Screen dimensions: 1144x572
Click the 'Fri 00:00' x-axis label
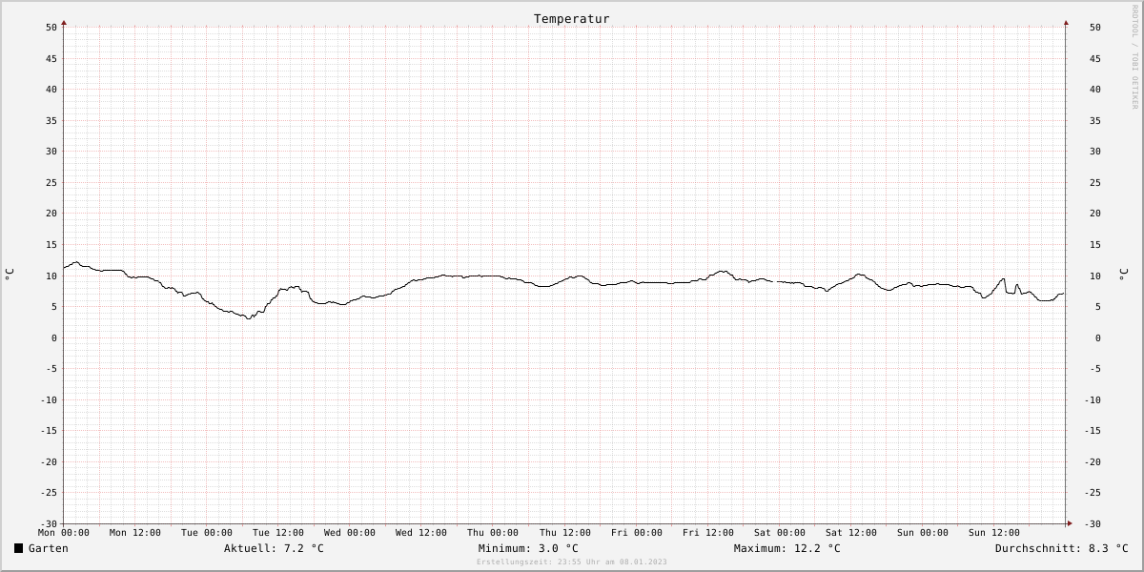pyautogui.click(x=637, y=533)
